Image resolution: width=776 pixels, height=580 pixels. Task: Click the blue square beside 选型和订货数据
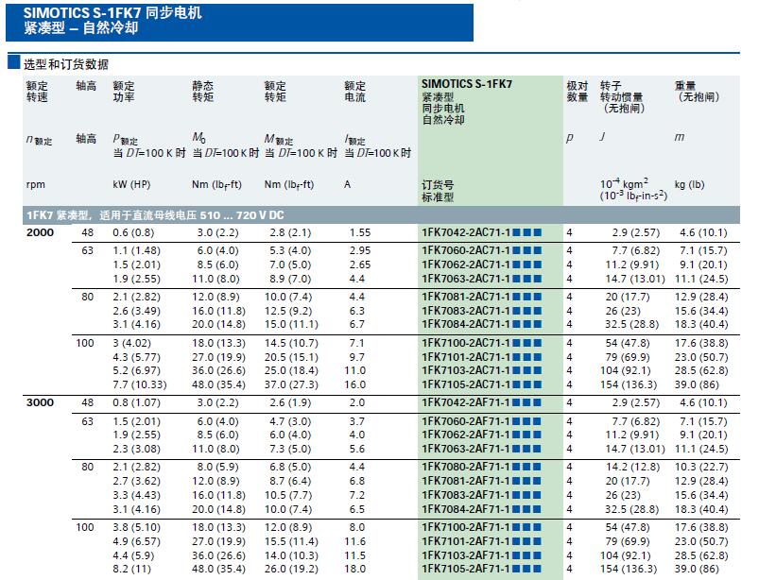pos(14,63)
